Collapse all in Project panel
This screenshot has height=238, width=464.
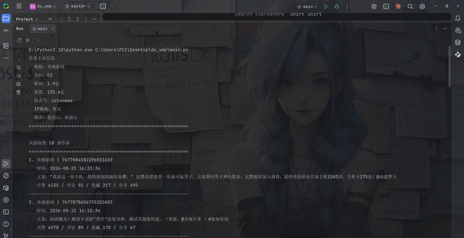(78, 19)
